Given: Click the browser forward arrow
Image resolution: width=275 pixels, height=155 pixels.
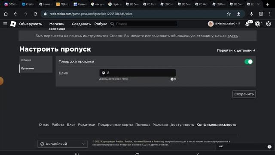Looking at the screenshot, I should coord(26,14).
